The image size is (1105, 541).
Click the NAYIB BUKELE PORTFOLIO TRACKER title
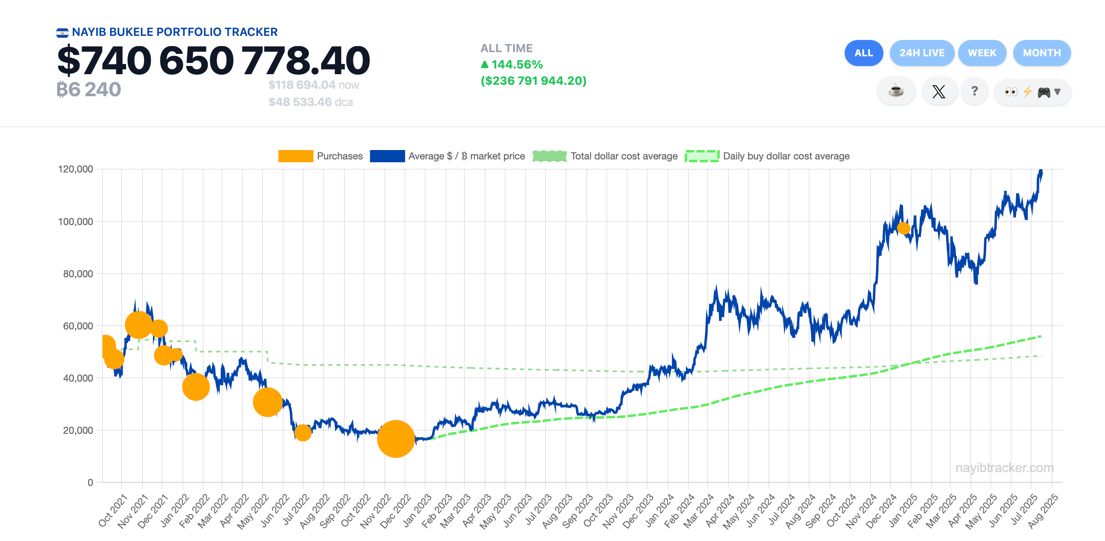coord(175,32)
